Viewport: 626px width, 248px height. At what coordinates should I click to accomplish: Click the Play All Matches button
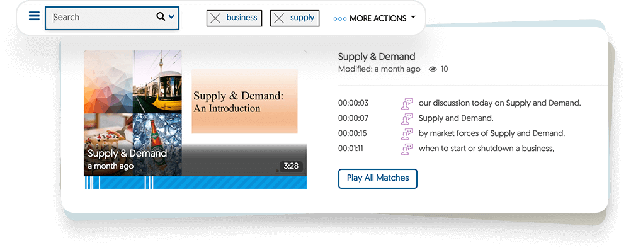(378, 178)
